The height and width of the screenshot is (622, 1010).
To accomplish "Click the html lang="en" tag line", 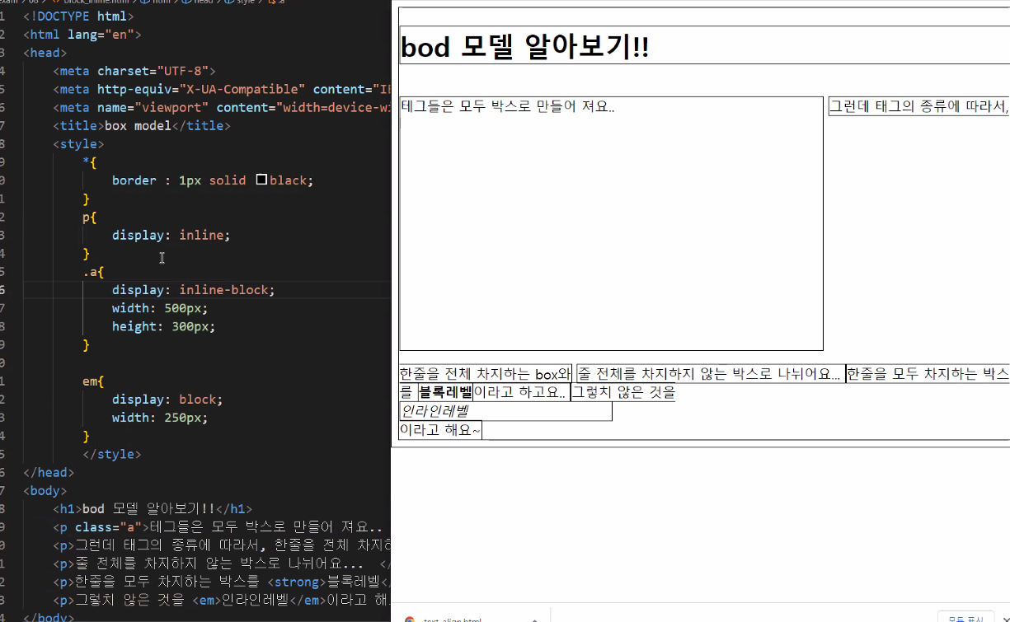I will 82,35.
